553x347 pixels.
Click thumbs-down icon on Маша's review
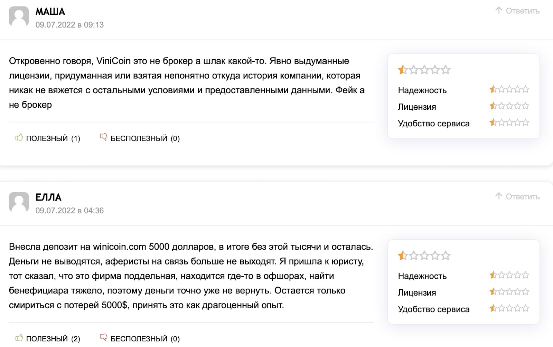click(103, 137)
